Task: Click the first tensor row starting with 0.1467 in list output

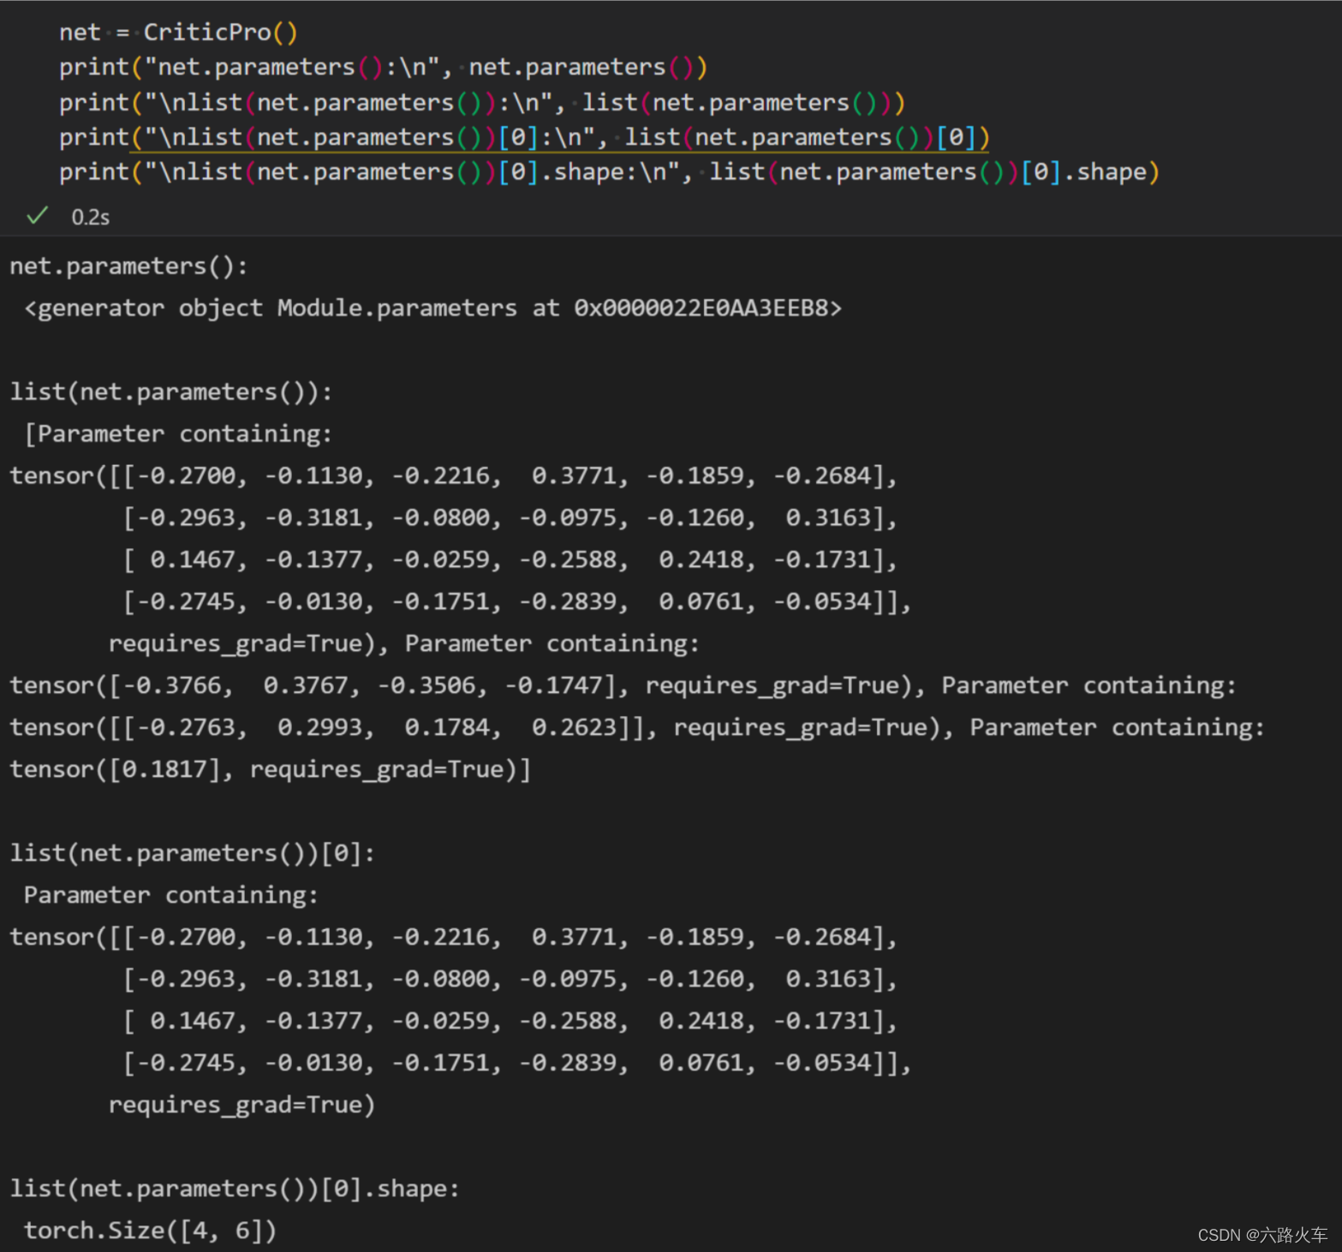Action: pyautogui.click(x=510, y=560)
